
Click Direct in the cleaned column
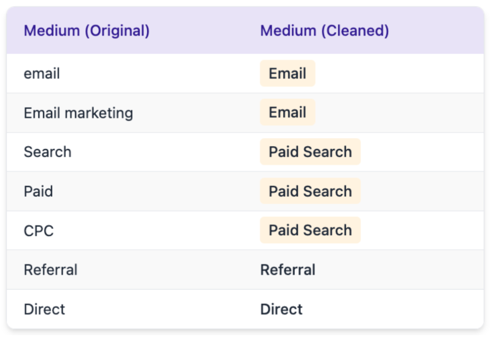(x=281, y=309)
